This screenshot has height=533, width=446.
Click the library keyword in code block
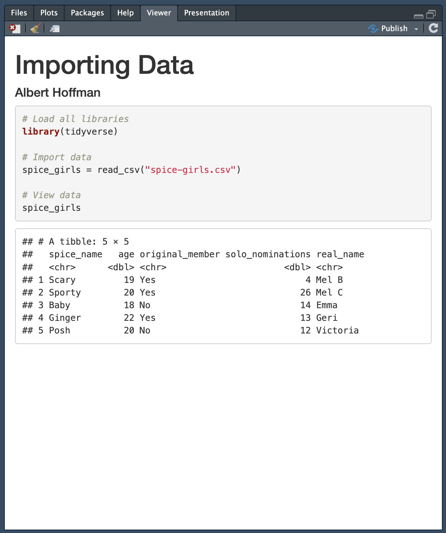41,132
